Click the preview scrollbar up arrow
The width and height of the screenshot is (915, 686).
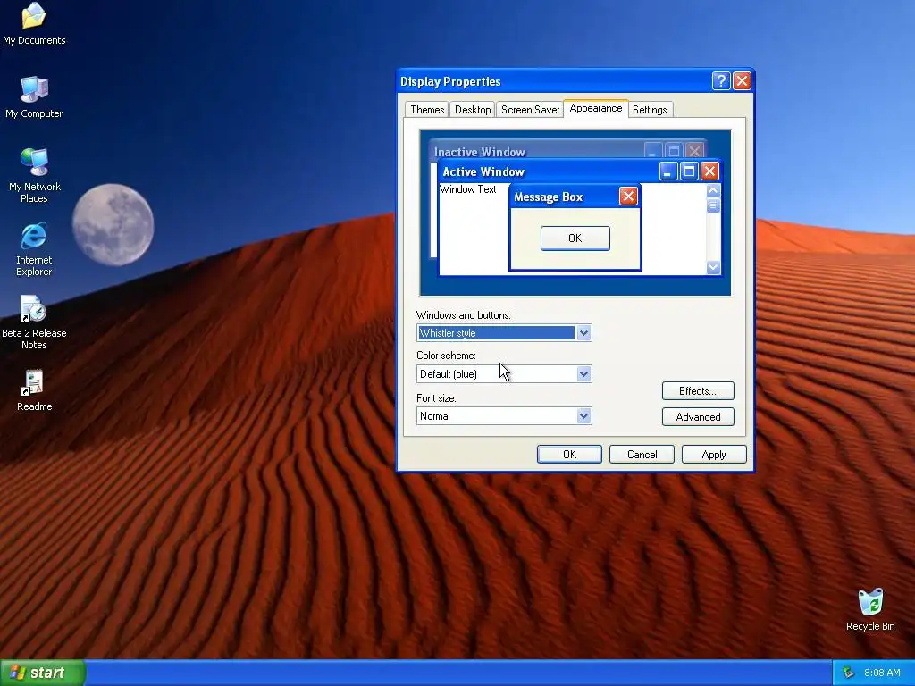pos(713,191)
